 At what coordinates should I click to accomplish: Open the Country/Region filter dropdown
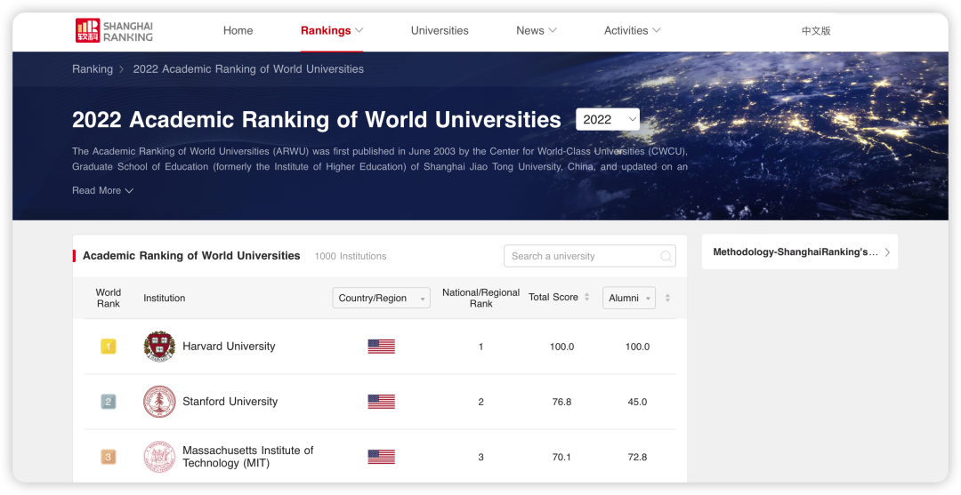coord(381,299)
